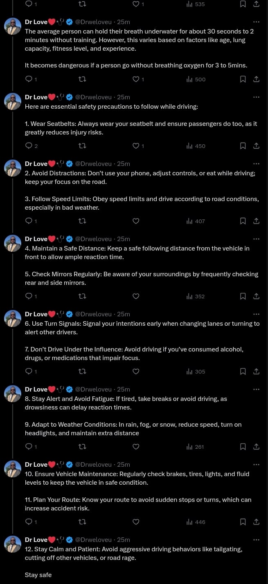View 450 views analytics on seatbelts tweet

(x=196, y=146)
